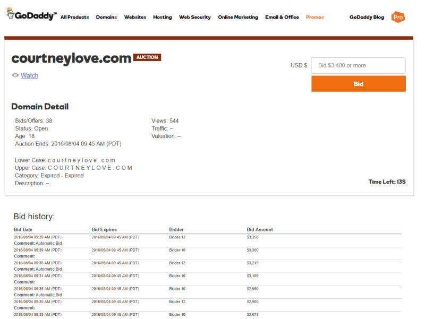
Task: Click the Traffic value text
Action: click(162, 128)
